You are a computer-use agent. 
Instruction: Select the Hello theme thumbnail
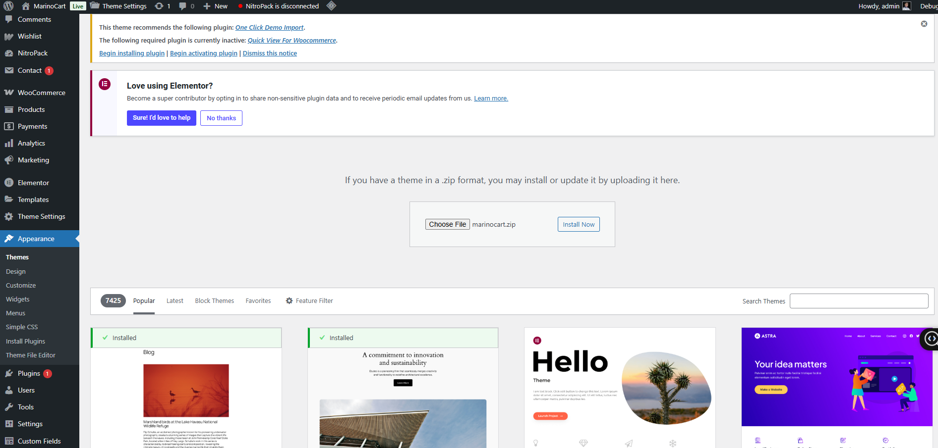620,387
